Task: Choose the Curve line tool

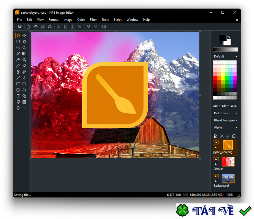Action: [x=24, y=78]
